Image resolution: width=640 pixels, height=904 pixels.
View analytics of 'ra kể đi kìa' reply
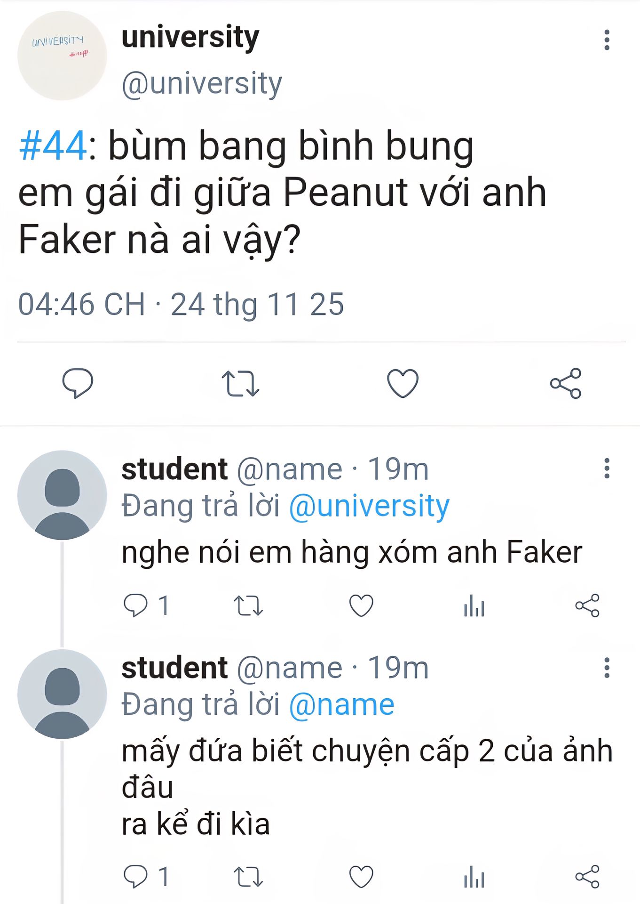474,877
